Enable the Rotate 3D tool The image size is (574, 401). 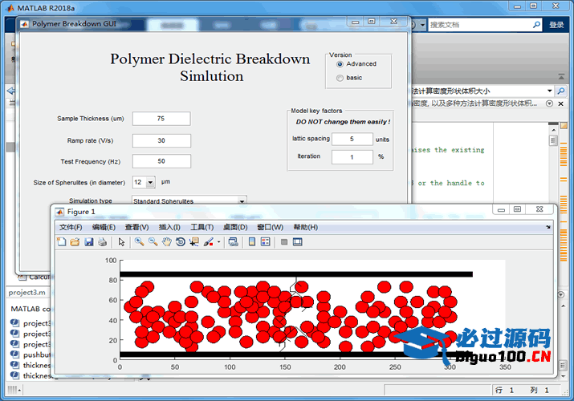(x=180, y=242)
